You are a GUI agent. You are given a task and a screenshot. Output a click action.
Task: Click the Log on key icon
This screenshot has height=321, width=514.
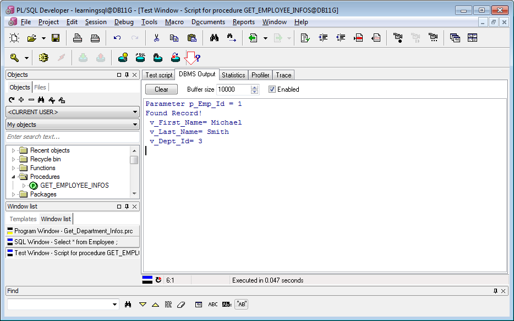click(14, 58)
